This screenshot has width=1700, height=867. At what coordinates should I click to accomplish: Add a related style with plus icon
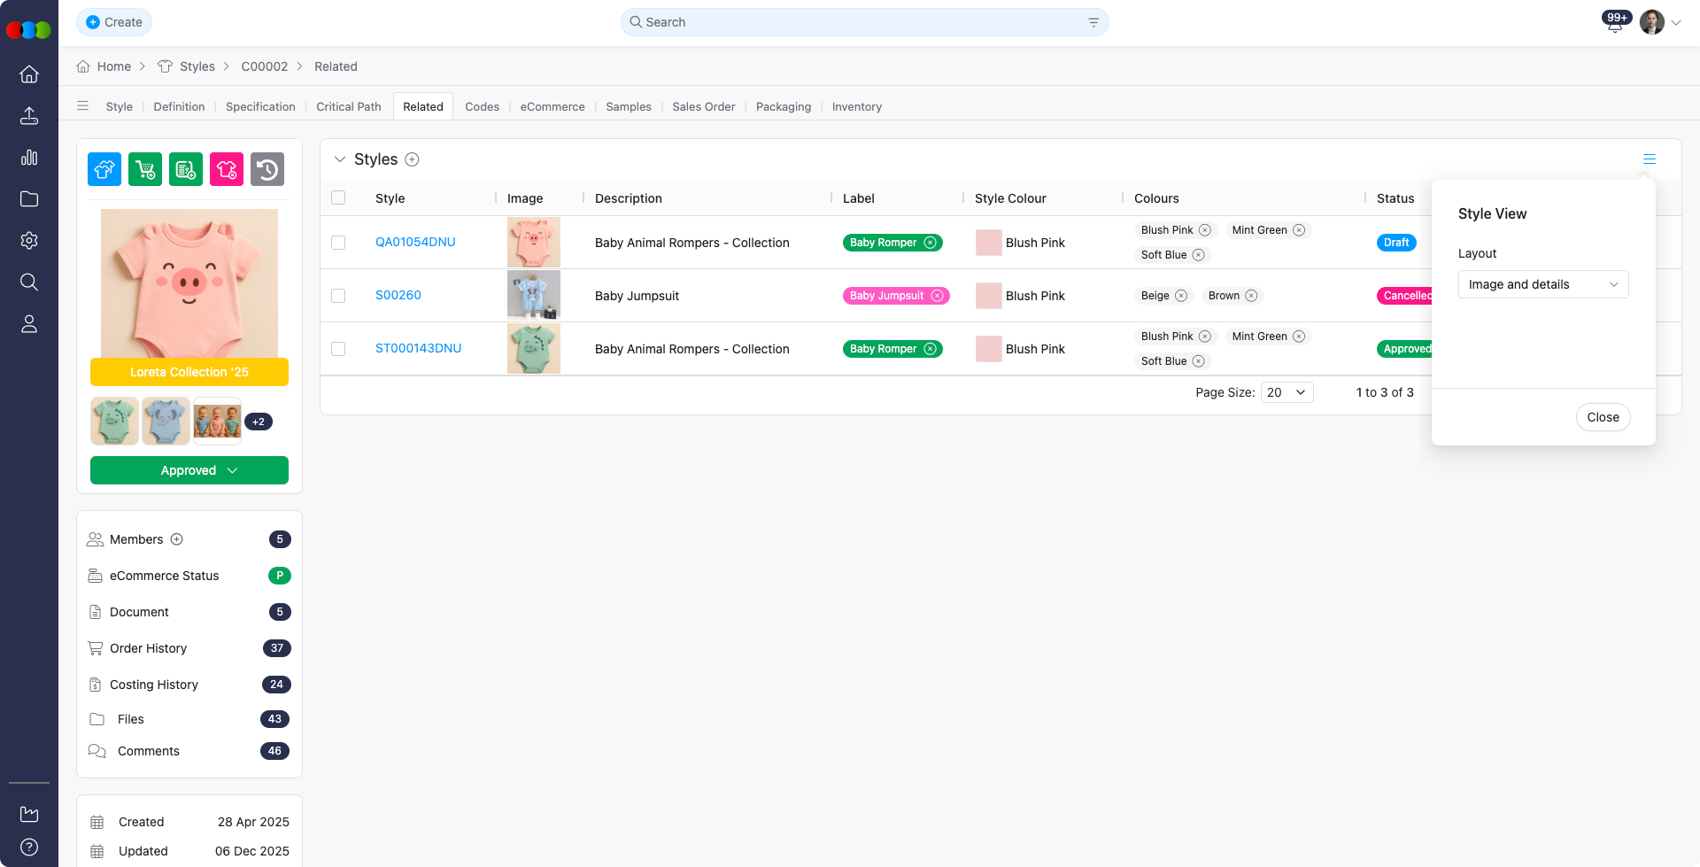pyautogui.click(x=412, y=159)
